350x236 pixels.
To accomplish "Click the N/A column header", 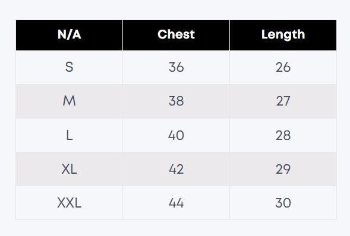I will [x=69, y=35].
